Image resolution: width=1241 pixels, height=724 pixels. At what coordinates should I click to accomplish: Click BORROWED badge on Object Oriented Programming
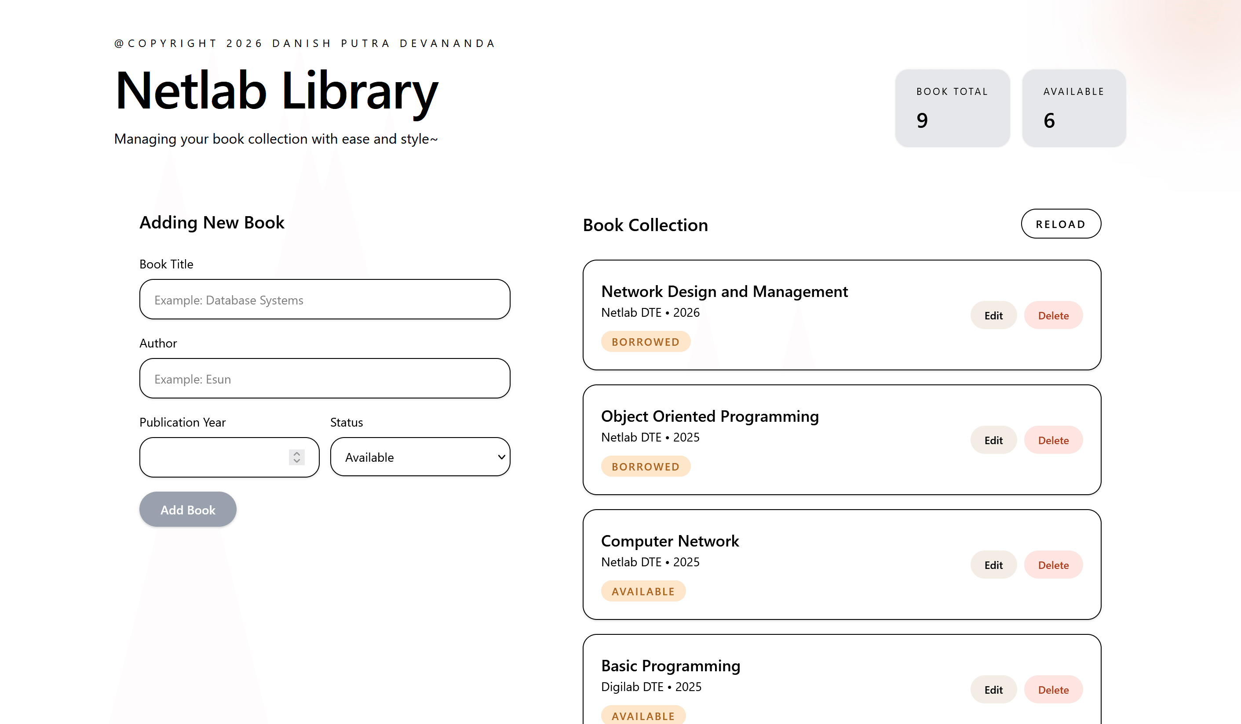pos(646,466)
